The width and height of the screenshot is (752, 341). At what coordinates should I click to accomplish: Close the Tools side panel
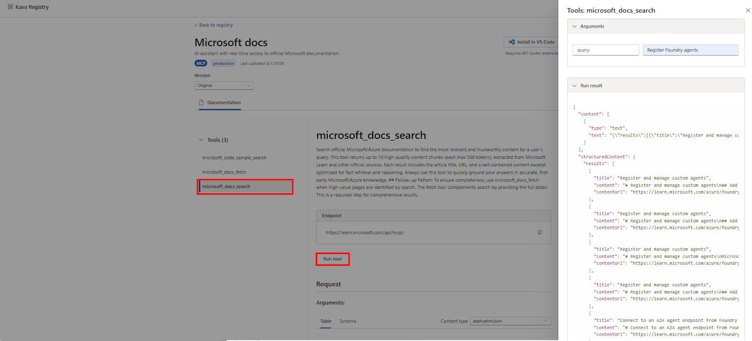click(x=747, y=10)
